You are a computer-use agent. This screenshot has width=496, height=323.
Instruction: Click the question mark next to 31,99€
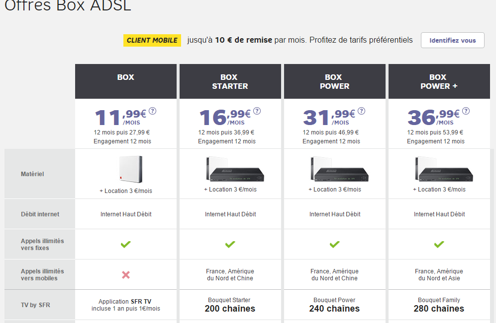361,111
